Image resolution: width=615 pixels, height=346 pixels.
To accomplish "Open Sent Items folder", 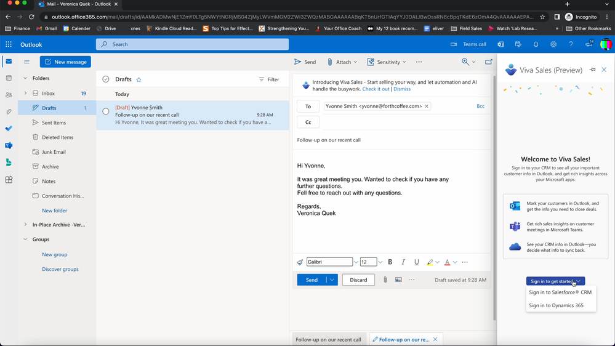I will (54, 123).
